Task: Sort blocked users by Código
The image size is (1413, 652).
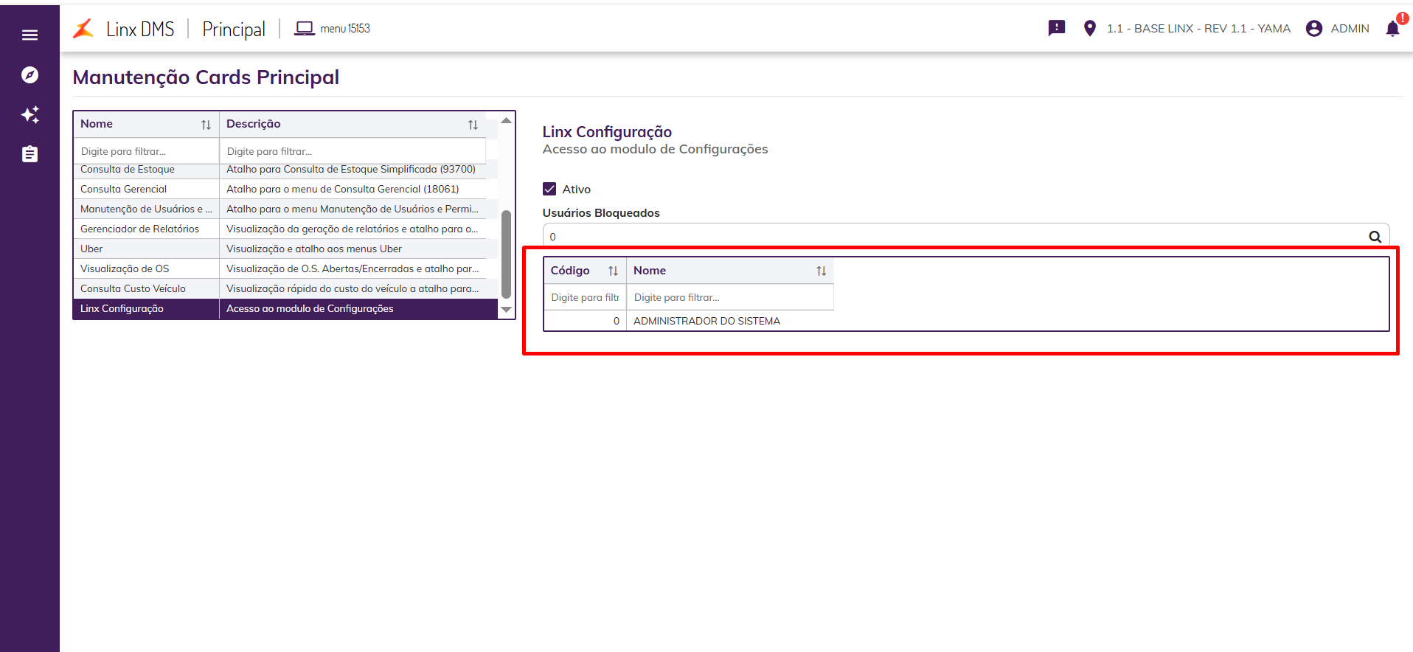Action: click(x=613, y=271)
